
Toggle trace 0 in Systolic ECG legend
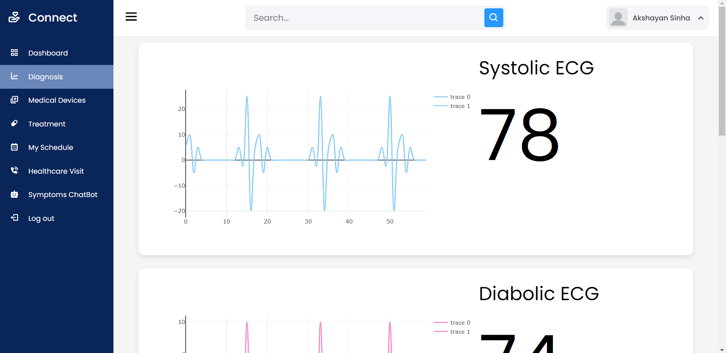(452, 97)
